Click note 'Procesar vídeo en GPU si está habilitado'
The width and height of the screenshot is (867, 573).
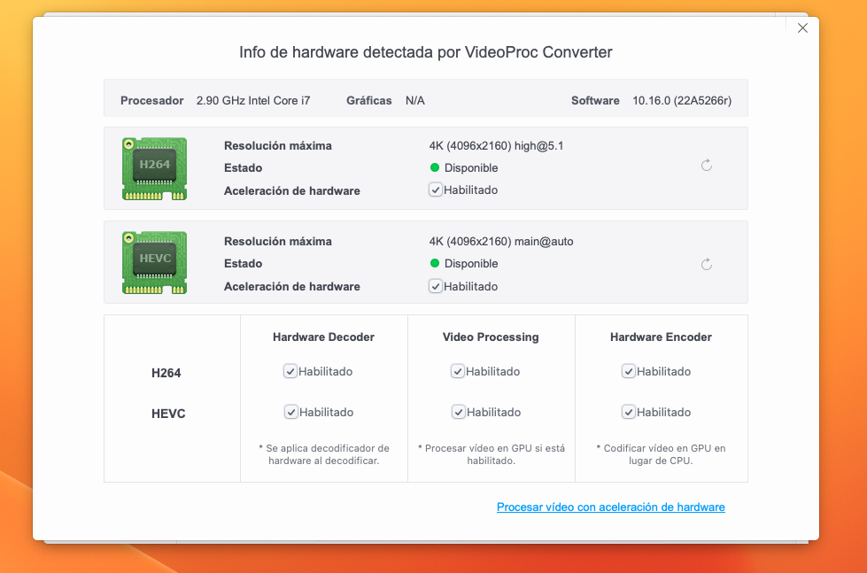point(491,454)
